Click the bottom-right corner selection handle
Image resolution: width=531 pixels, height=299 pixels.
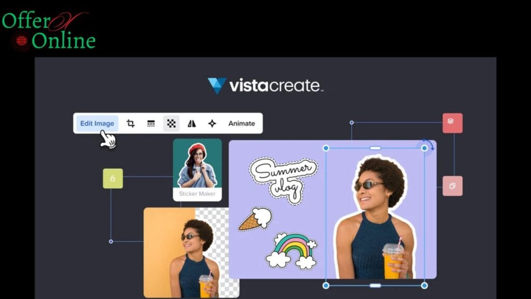(424, 286)
